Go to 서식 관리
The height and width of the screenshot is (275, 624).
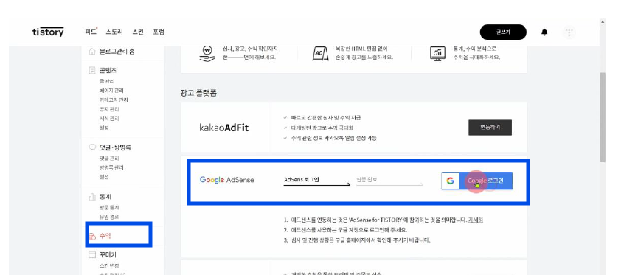point(109,119)
